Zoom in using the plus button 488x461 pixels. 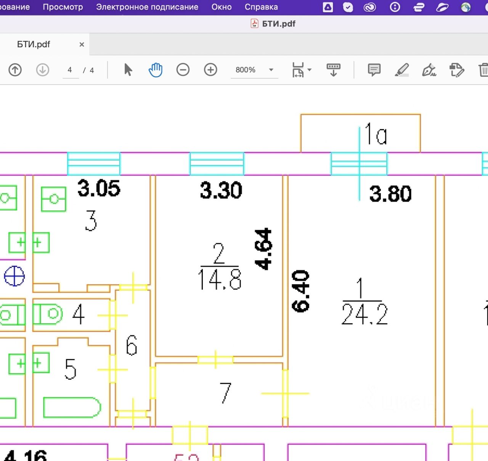pyautogui.click(x=210, y=70)
